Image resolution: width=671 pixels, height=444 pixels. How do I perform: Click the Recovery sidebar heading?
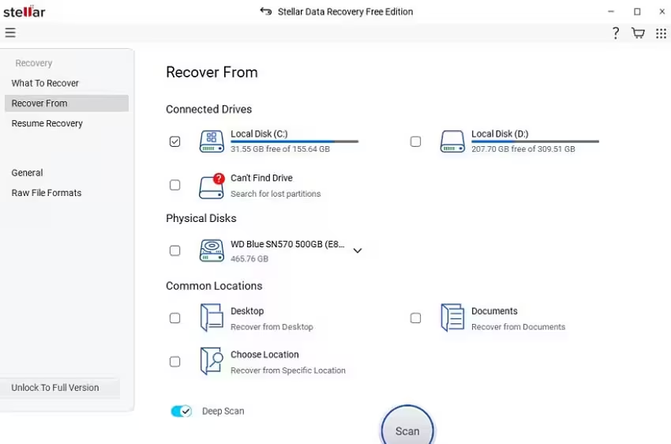pyautogui.click(x=34, y=63)
